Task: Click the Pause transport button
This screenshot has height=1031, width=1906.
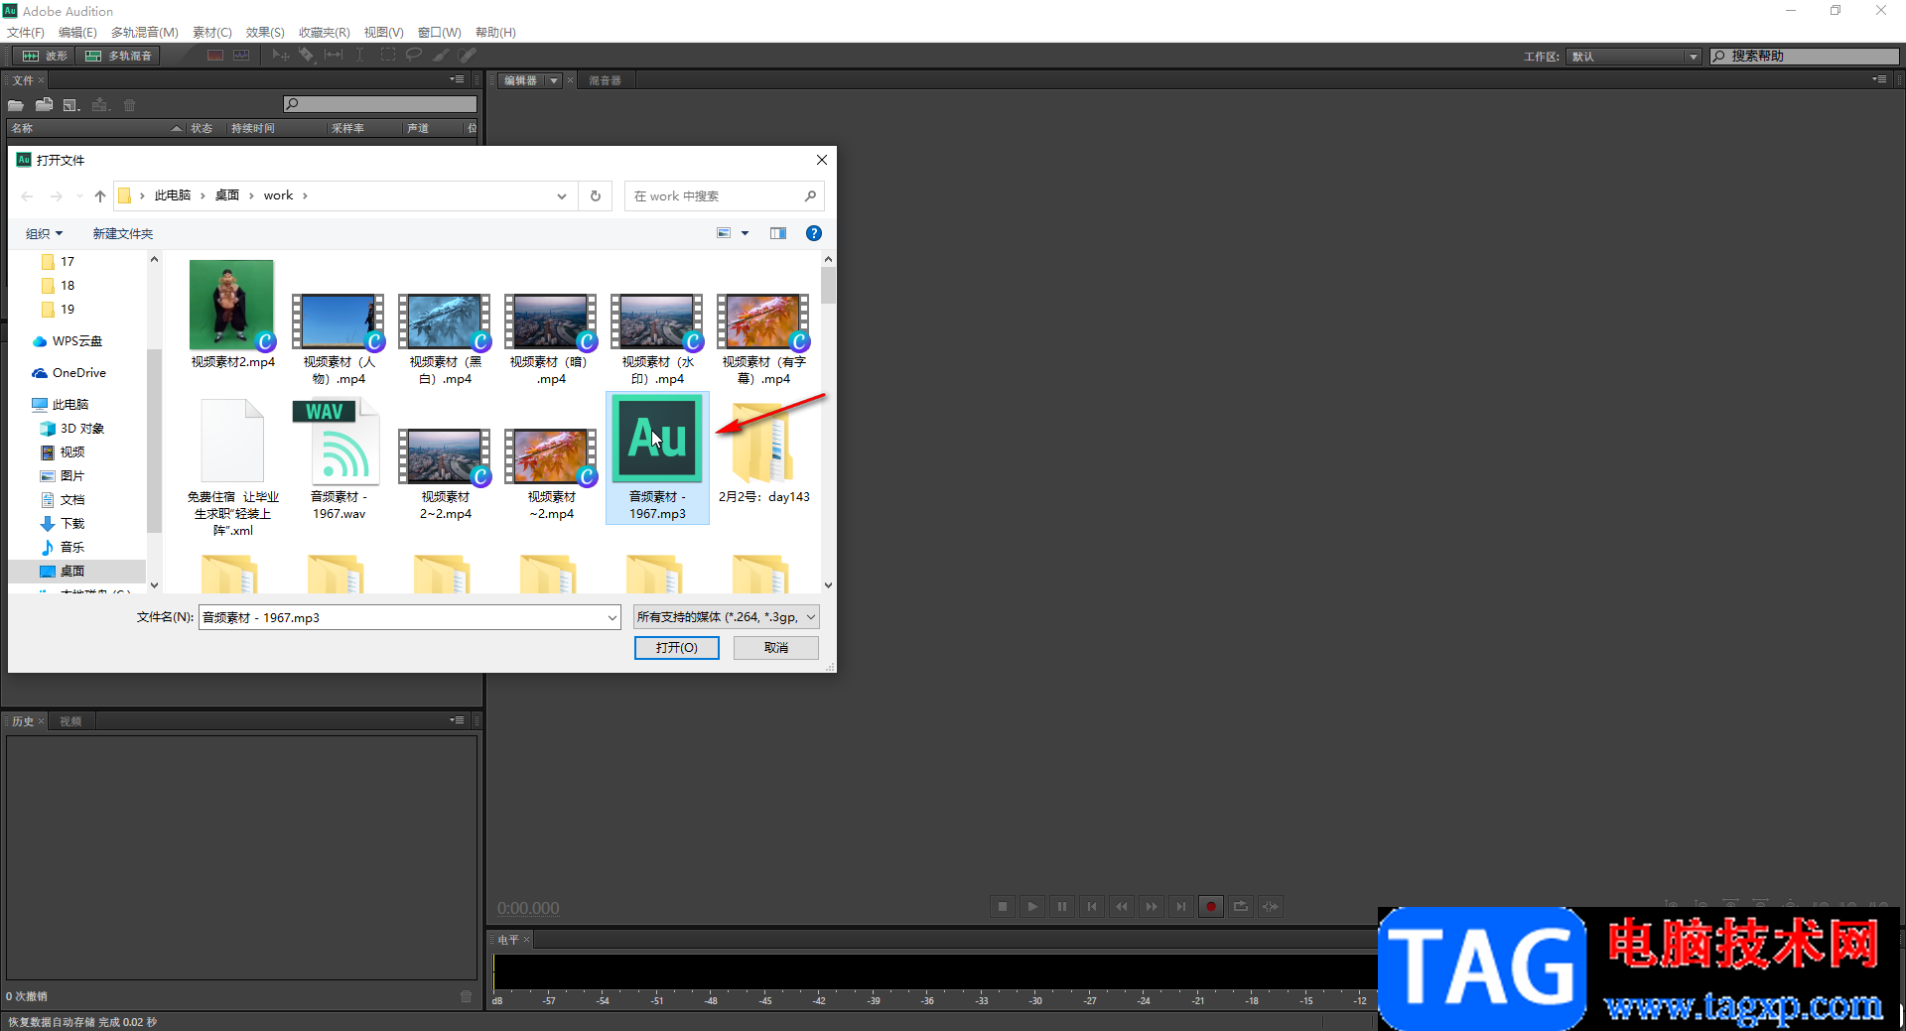Action: 1062,906
